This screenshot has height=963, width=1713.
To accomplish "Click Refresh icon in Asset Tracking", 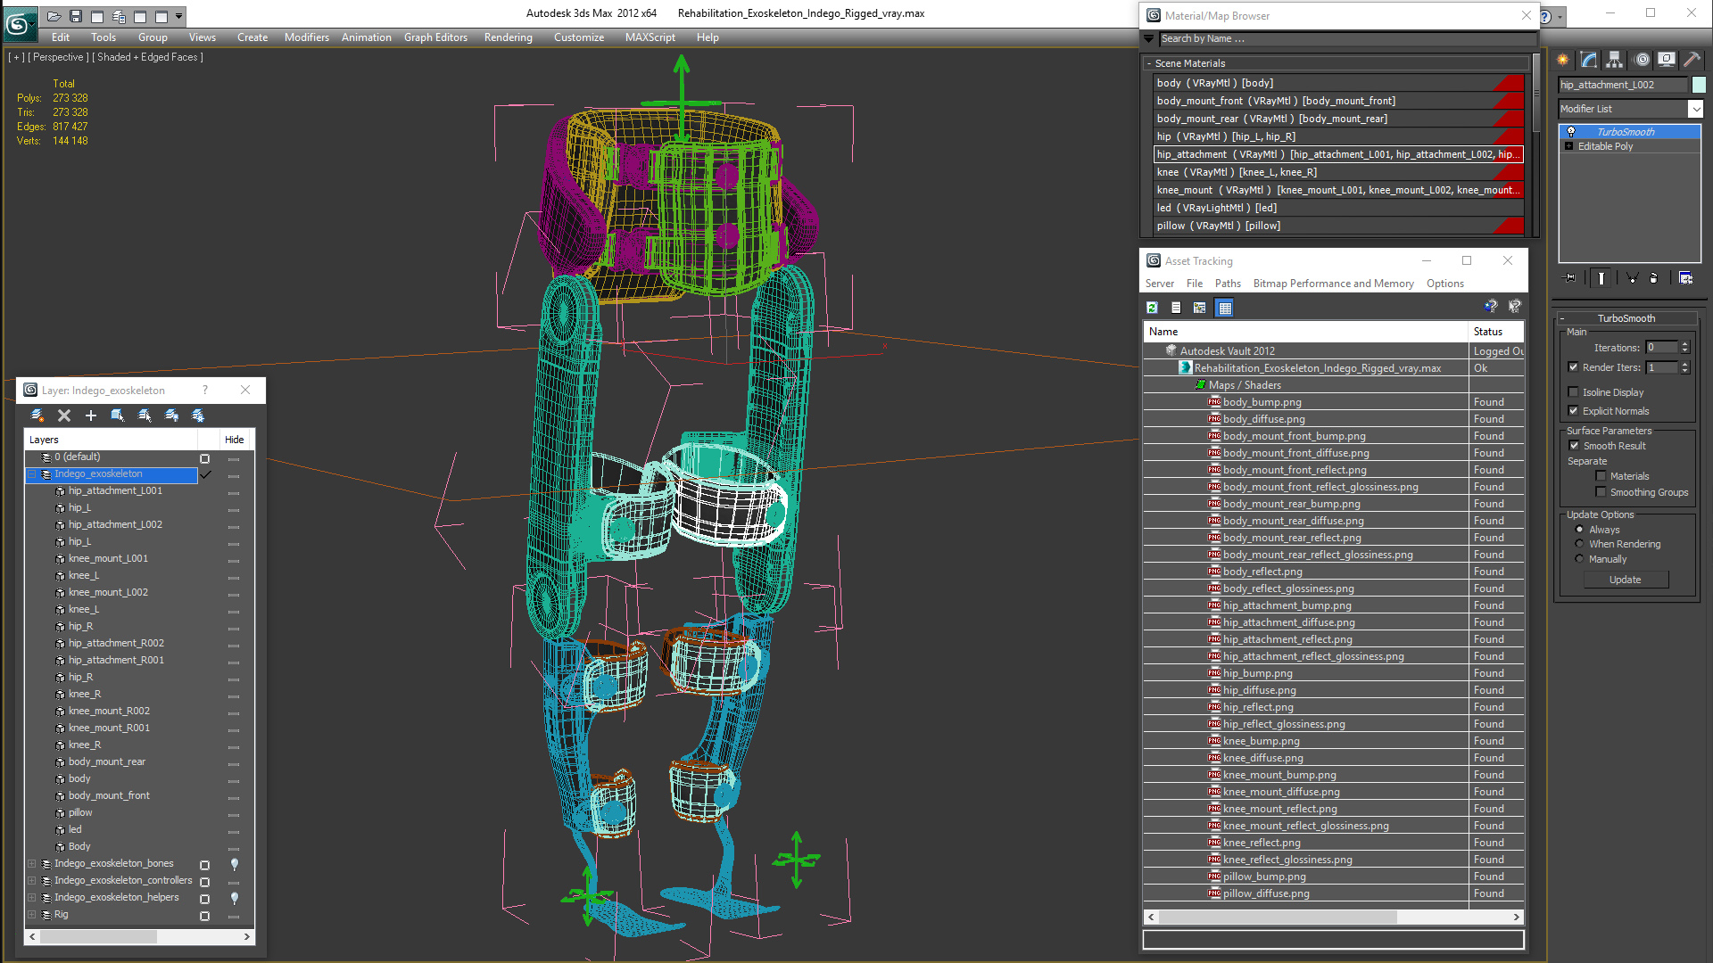I will [1152, 308].
